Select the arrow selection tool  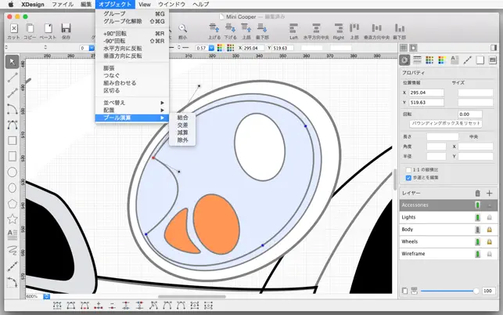[x=13, y=61]
